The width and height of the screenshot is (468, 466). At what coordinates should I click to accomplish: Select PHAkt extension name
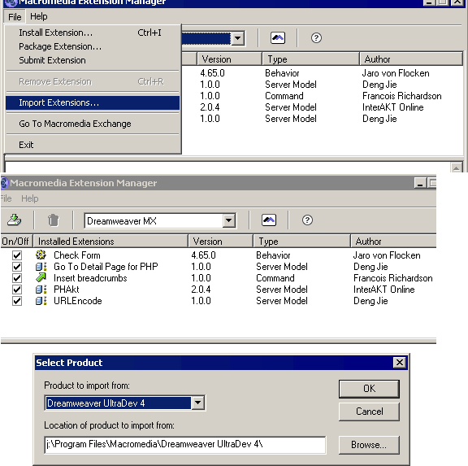click(67, 290)
